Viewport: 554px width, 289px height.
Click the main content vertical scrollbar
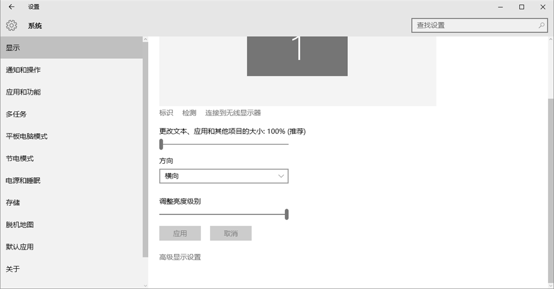click(551, 191)
